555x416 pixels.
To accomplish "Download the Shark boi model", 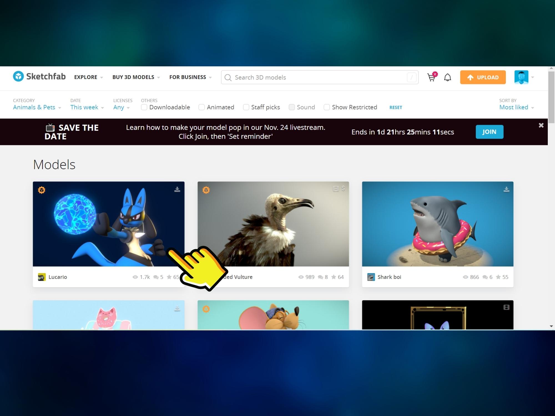I will (x=506, y=189).
